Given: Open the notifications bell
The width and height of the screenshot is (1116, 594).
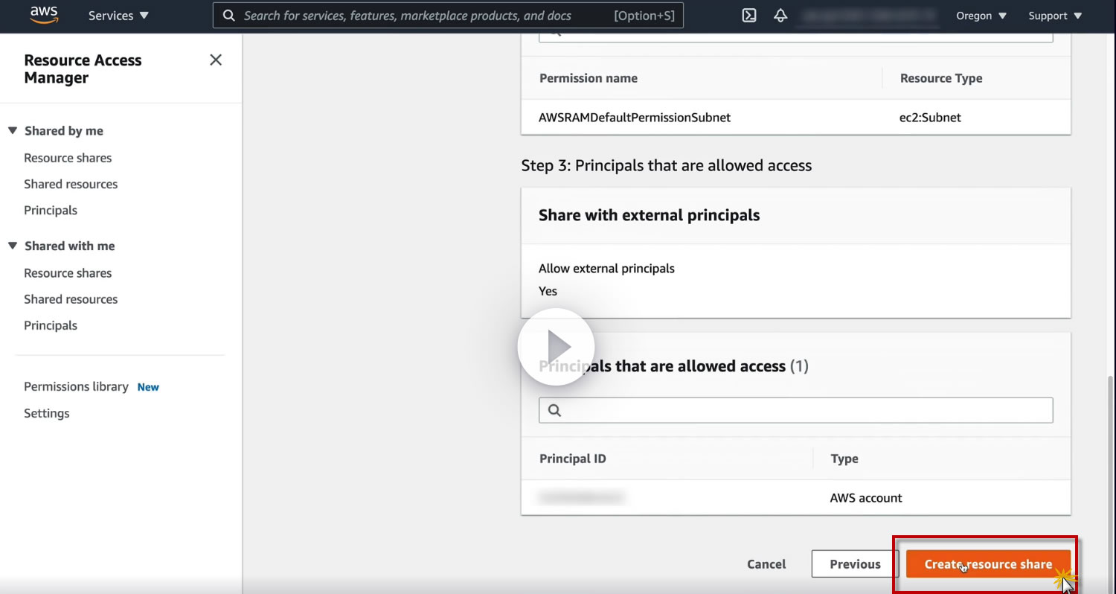Looking at the screenshot, I should pos(780,16).
